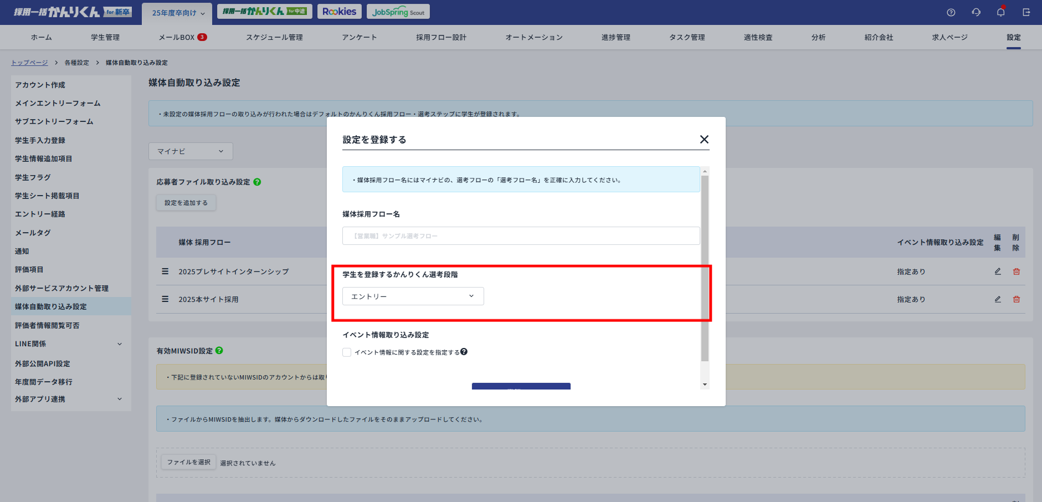Screen dimensions: 1042x502
Task: Delete the 2025本サイト採用 flow via trash icon
Action: pos(1017,299)
